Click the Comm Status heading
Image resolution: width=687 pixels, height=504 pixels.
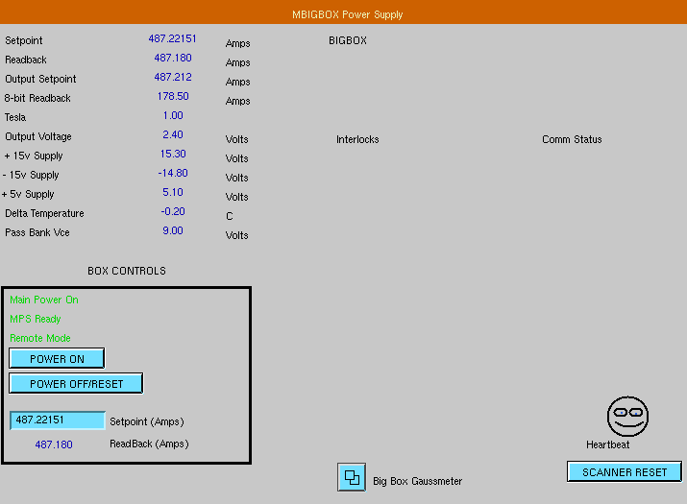pyautogui.click(x=572, y=140)
